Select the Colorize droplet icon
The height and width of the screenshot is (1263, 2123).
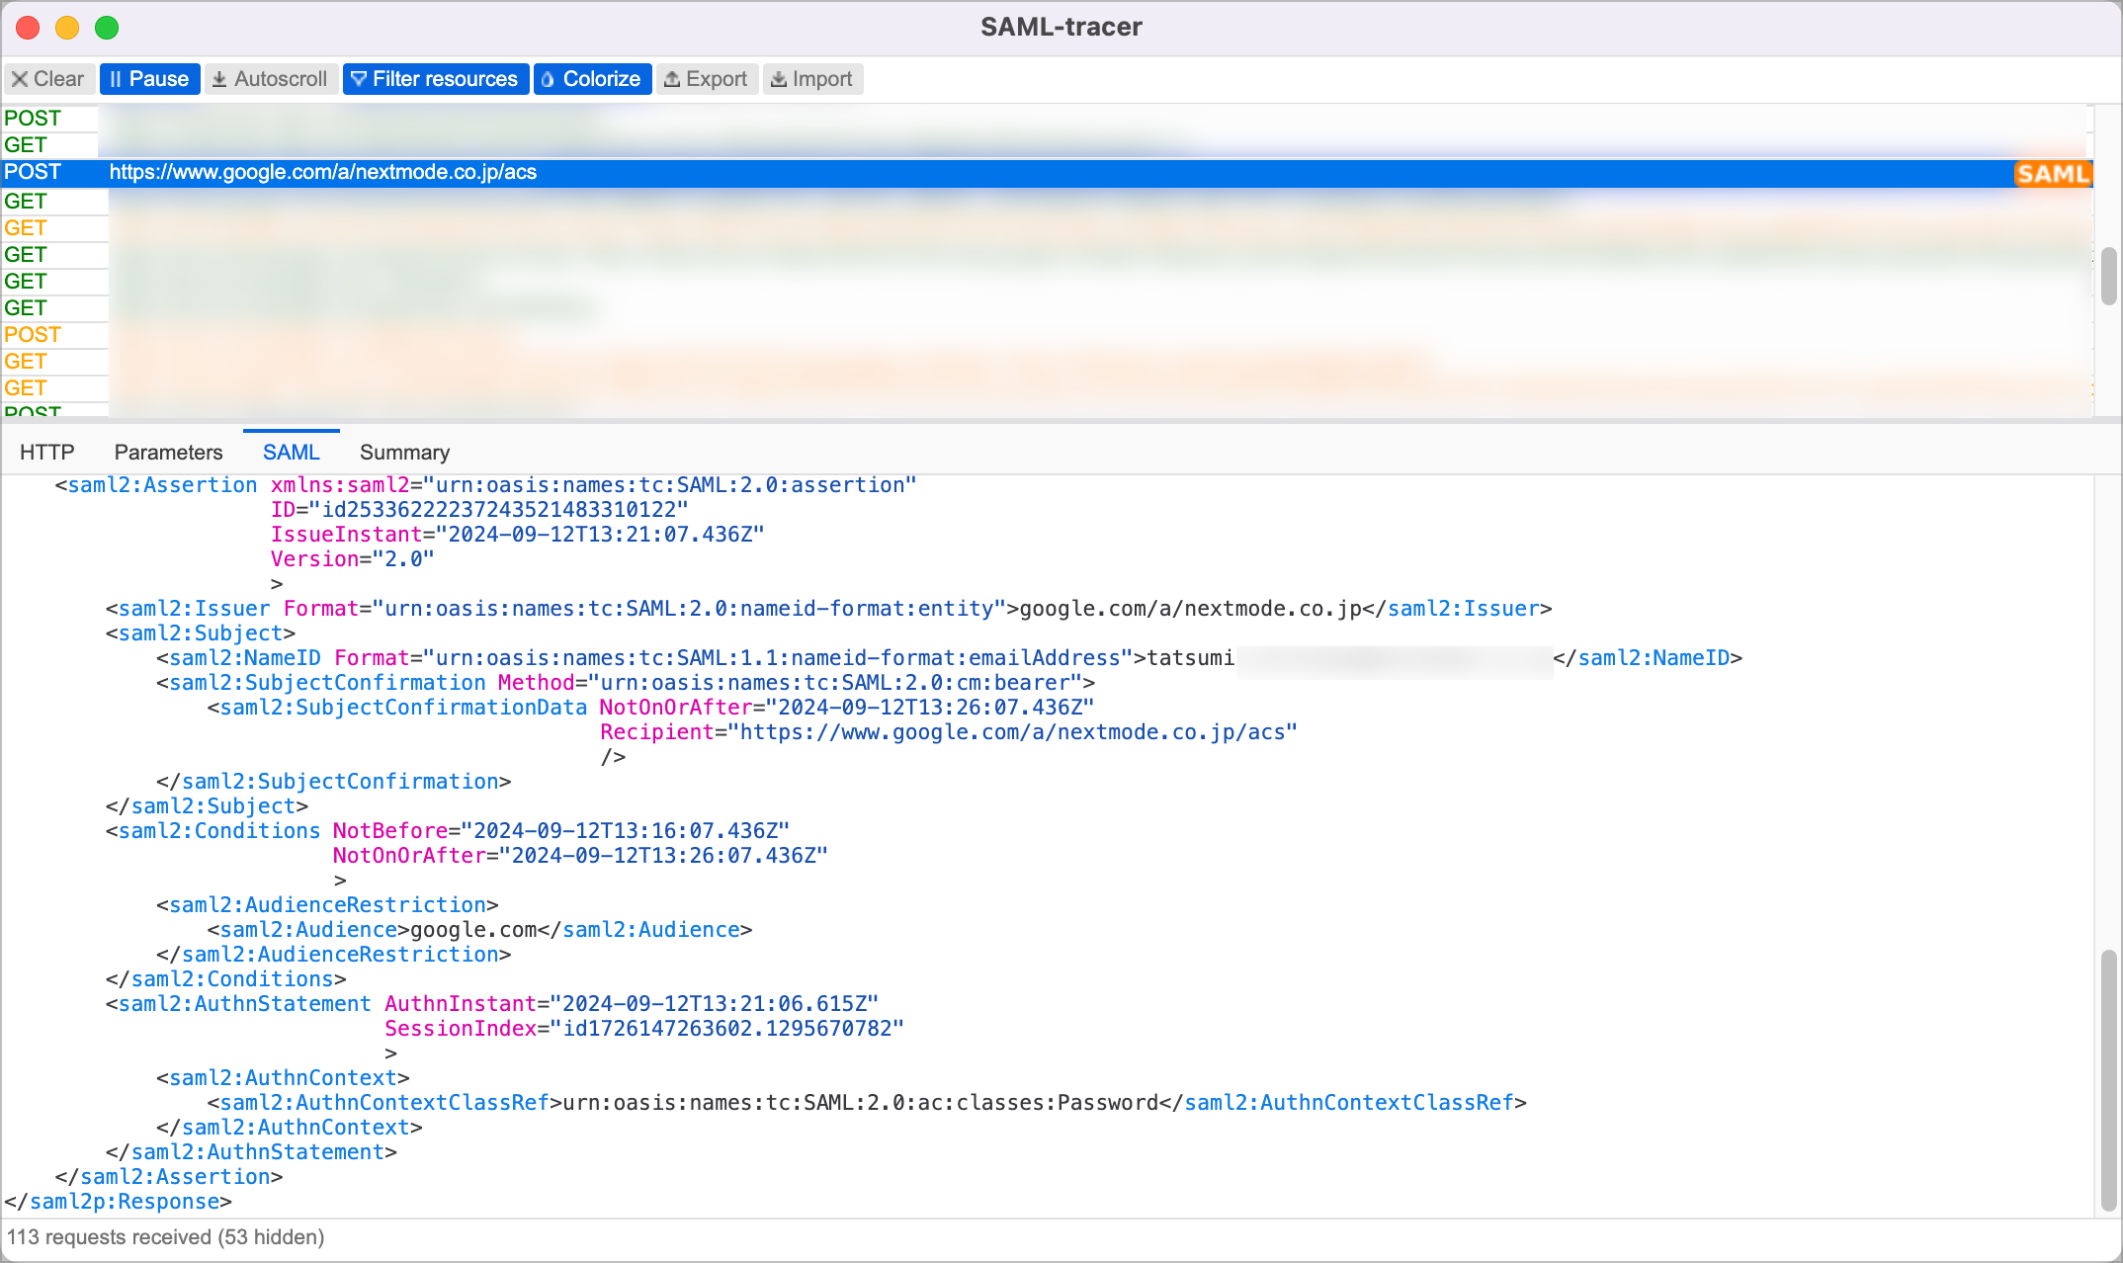click(548, 78)
